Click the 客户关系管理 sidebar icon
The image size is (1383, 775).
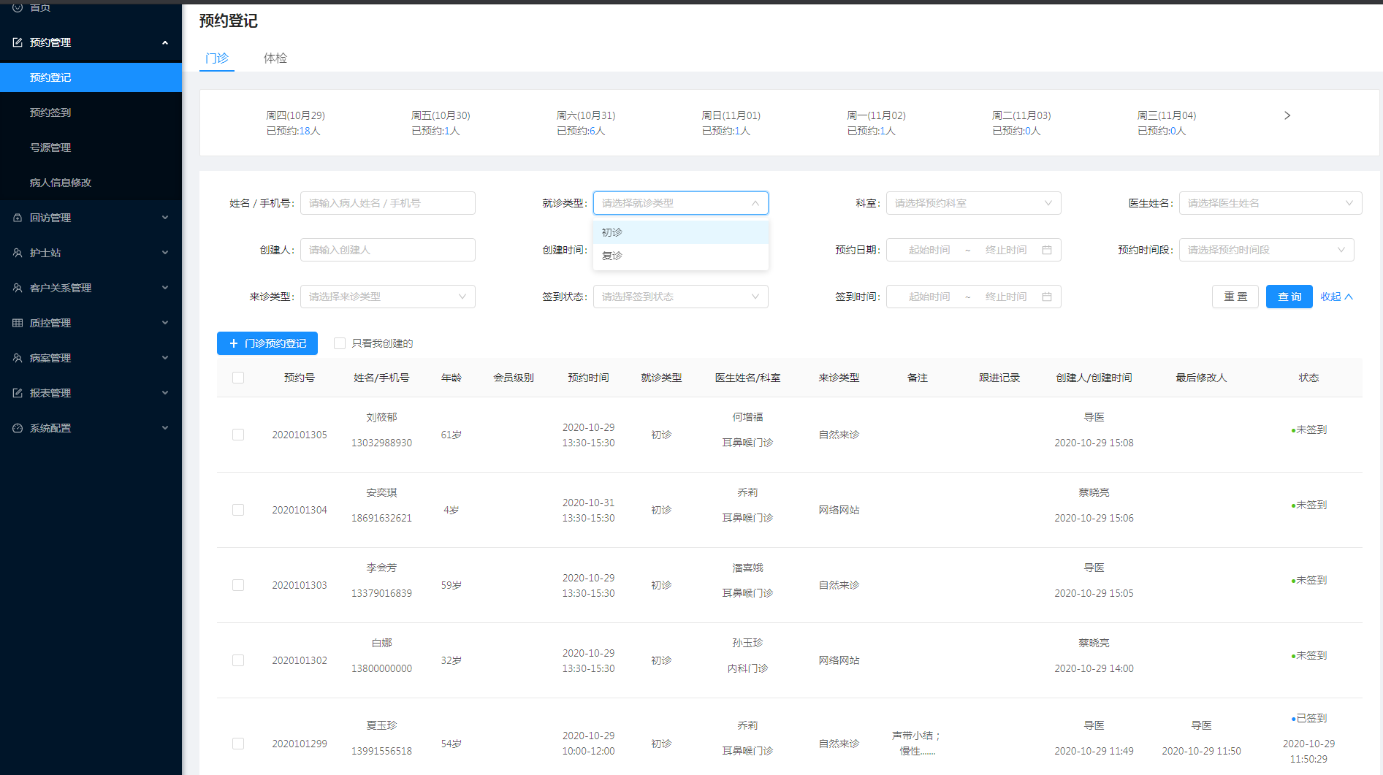(x=18, y=288)
